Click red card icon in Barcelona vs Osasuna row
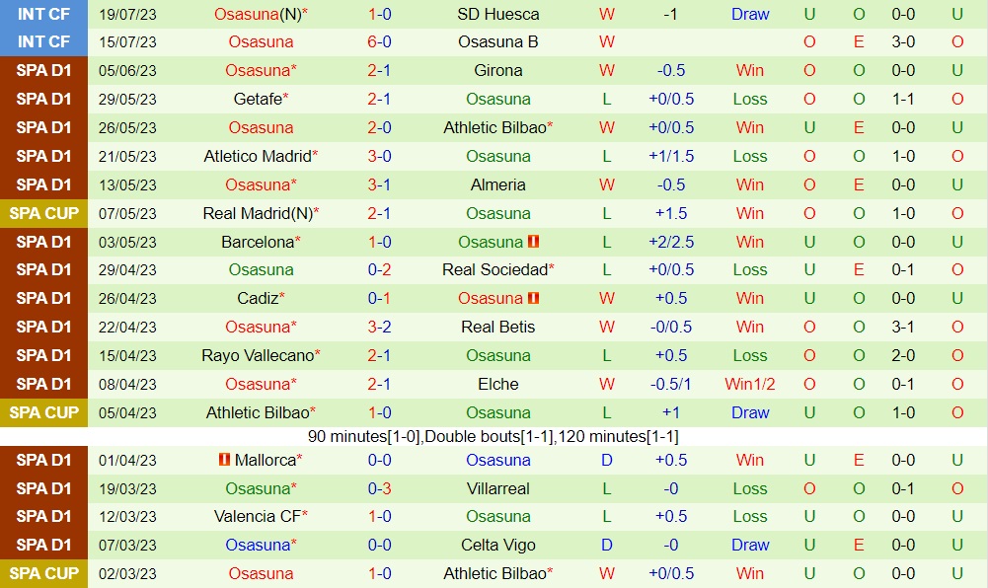 (533, 242)
